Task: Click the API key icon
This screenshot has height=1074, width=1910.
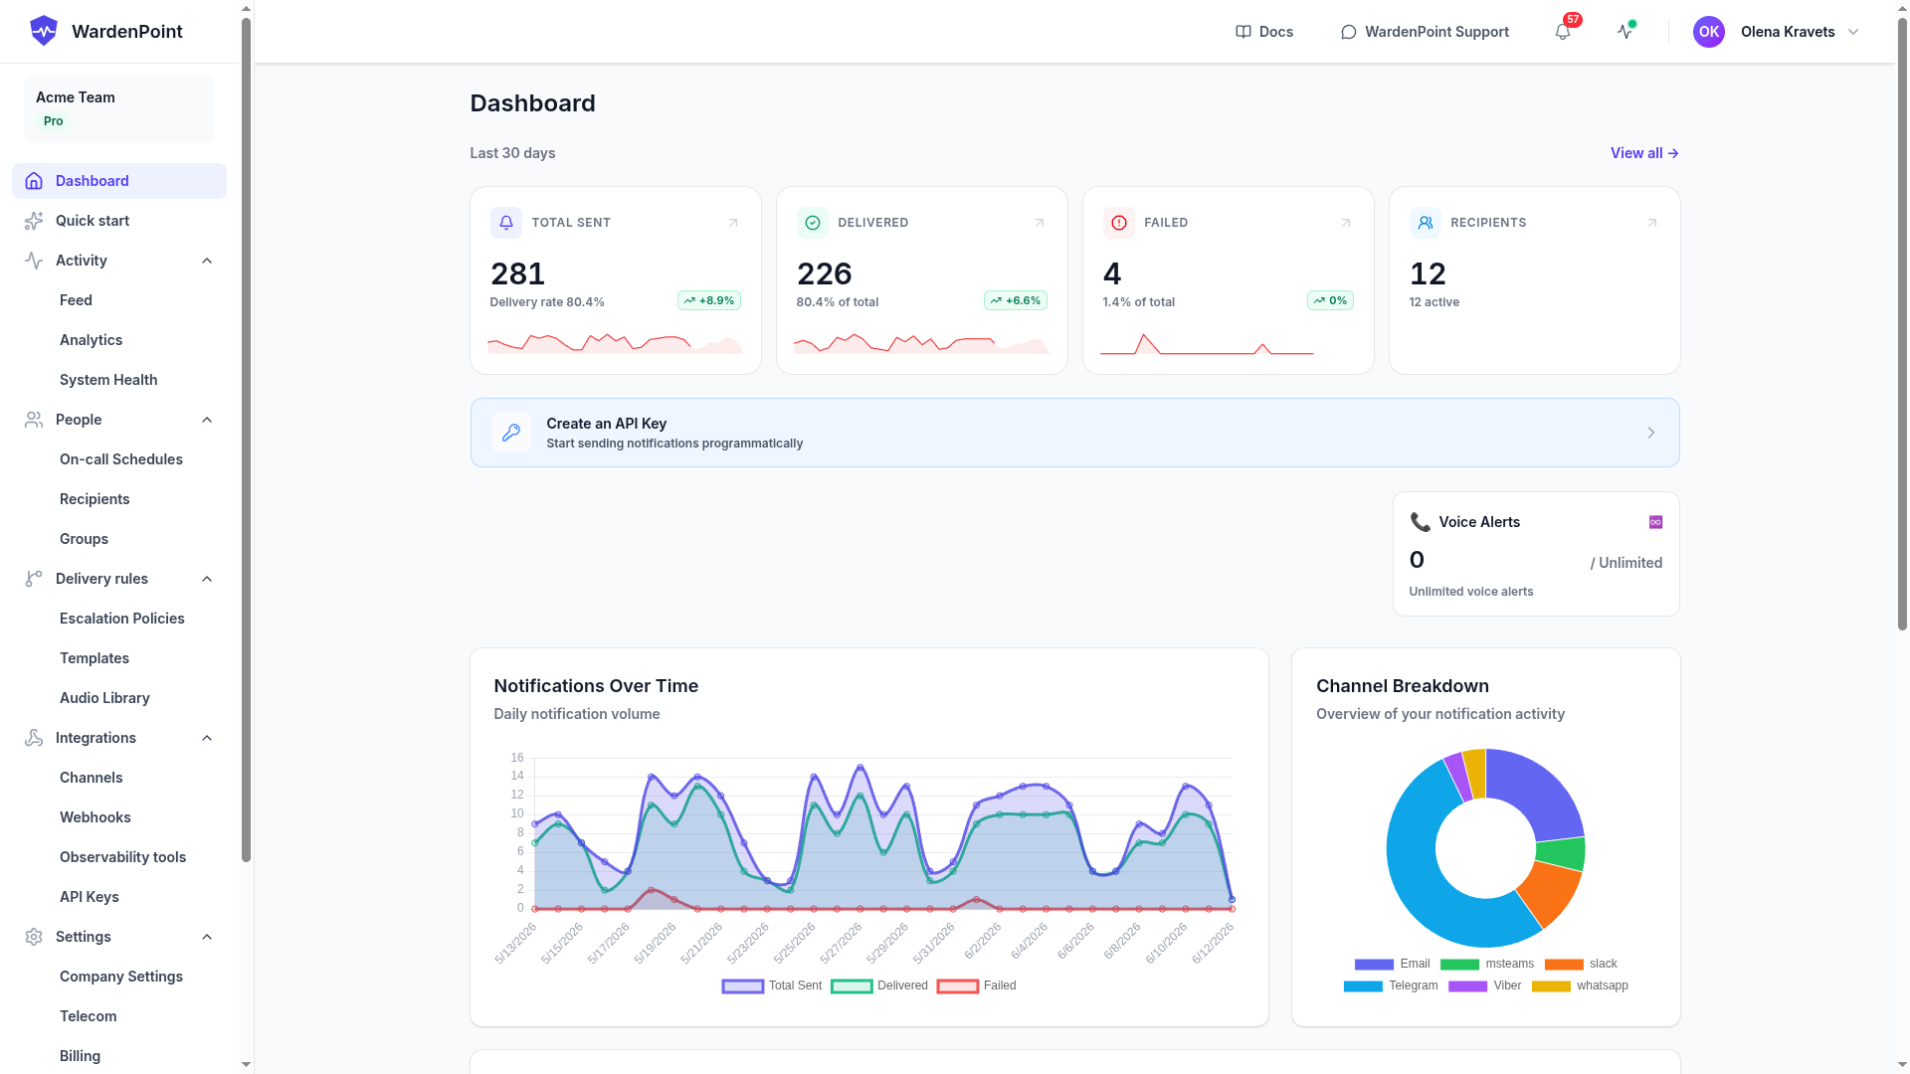Action: 511,433
